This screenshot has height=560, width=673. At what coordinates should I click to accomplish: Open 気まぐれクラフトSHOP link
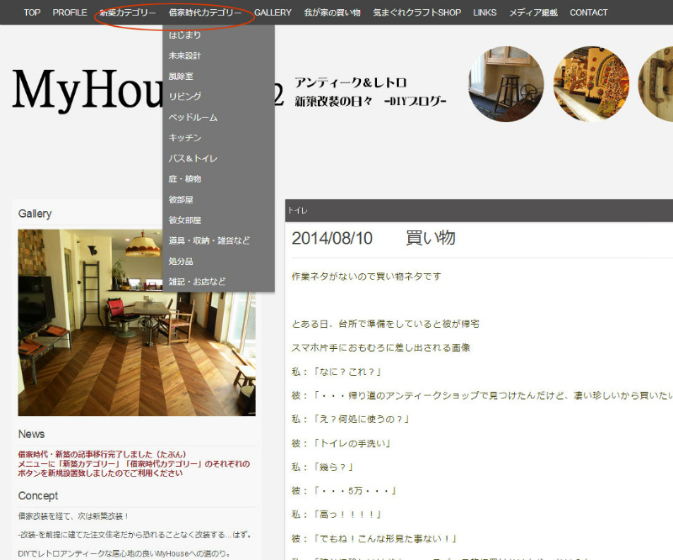[x=417, y=13]
